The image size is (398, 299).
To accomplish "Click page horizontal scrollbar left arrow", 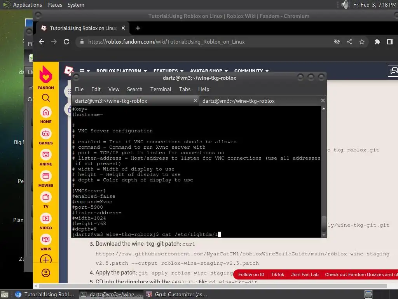I will [36, 286].
